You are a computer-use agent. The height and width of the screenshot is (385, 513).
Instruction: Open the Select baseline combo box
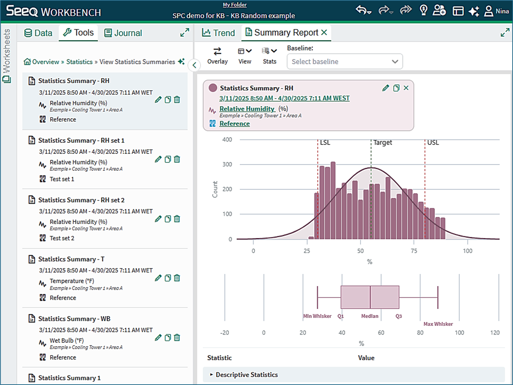point(345,62)
